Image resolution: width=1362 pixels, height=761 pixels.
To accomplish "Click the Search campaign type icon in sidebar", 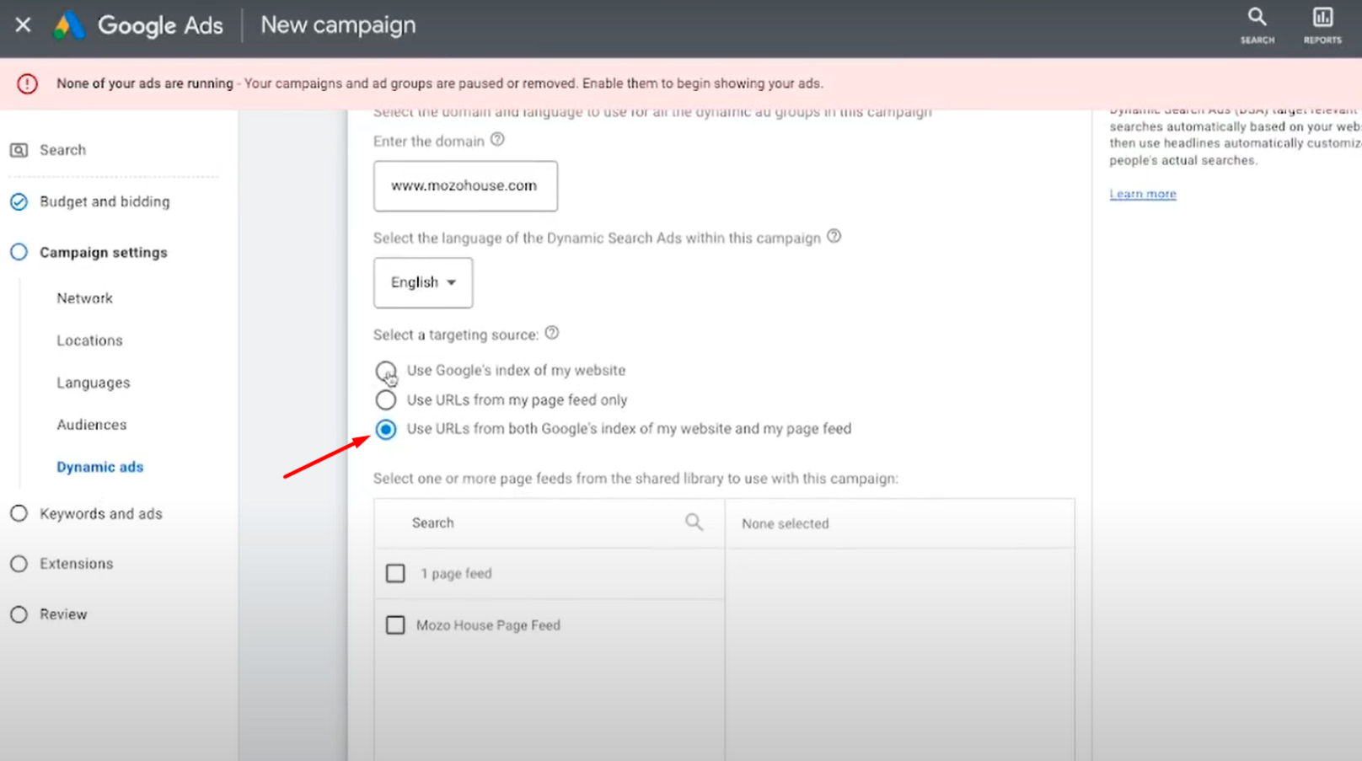I will (x=19, y=150).
